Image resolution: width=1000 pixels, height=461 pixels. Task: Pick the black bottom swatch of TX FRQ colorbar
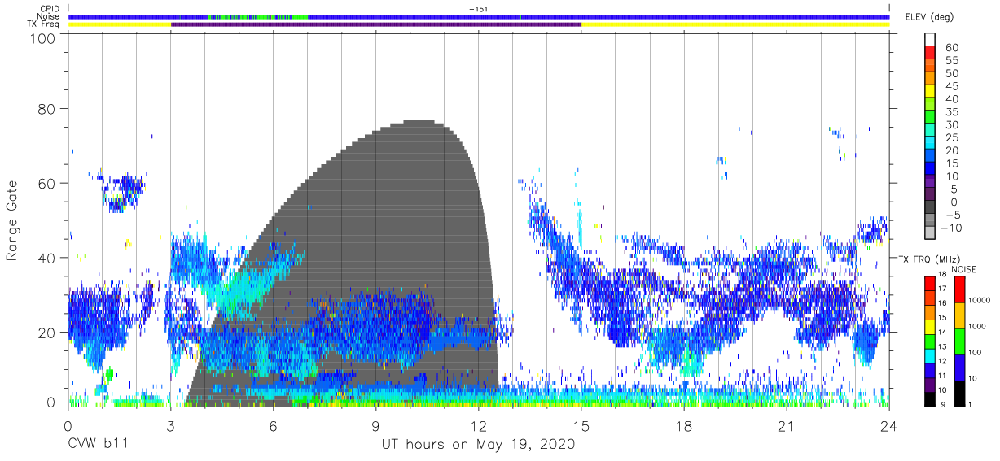tap(929, 399)
